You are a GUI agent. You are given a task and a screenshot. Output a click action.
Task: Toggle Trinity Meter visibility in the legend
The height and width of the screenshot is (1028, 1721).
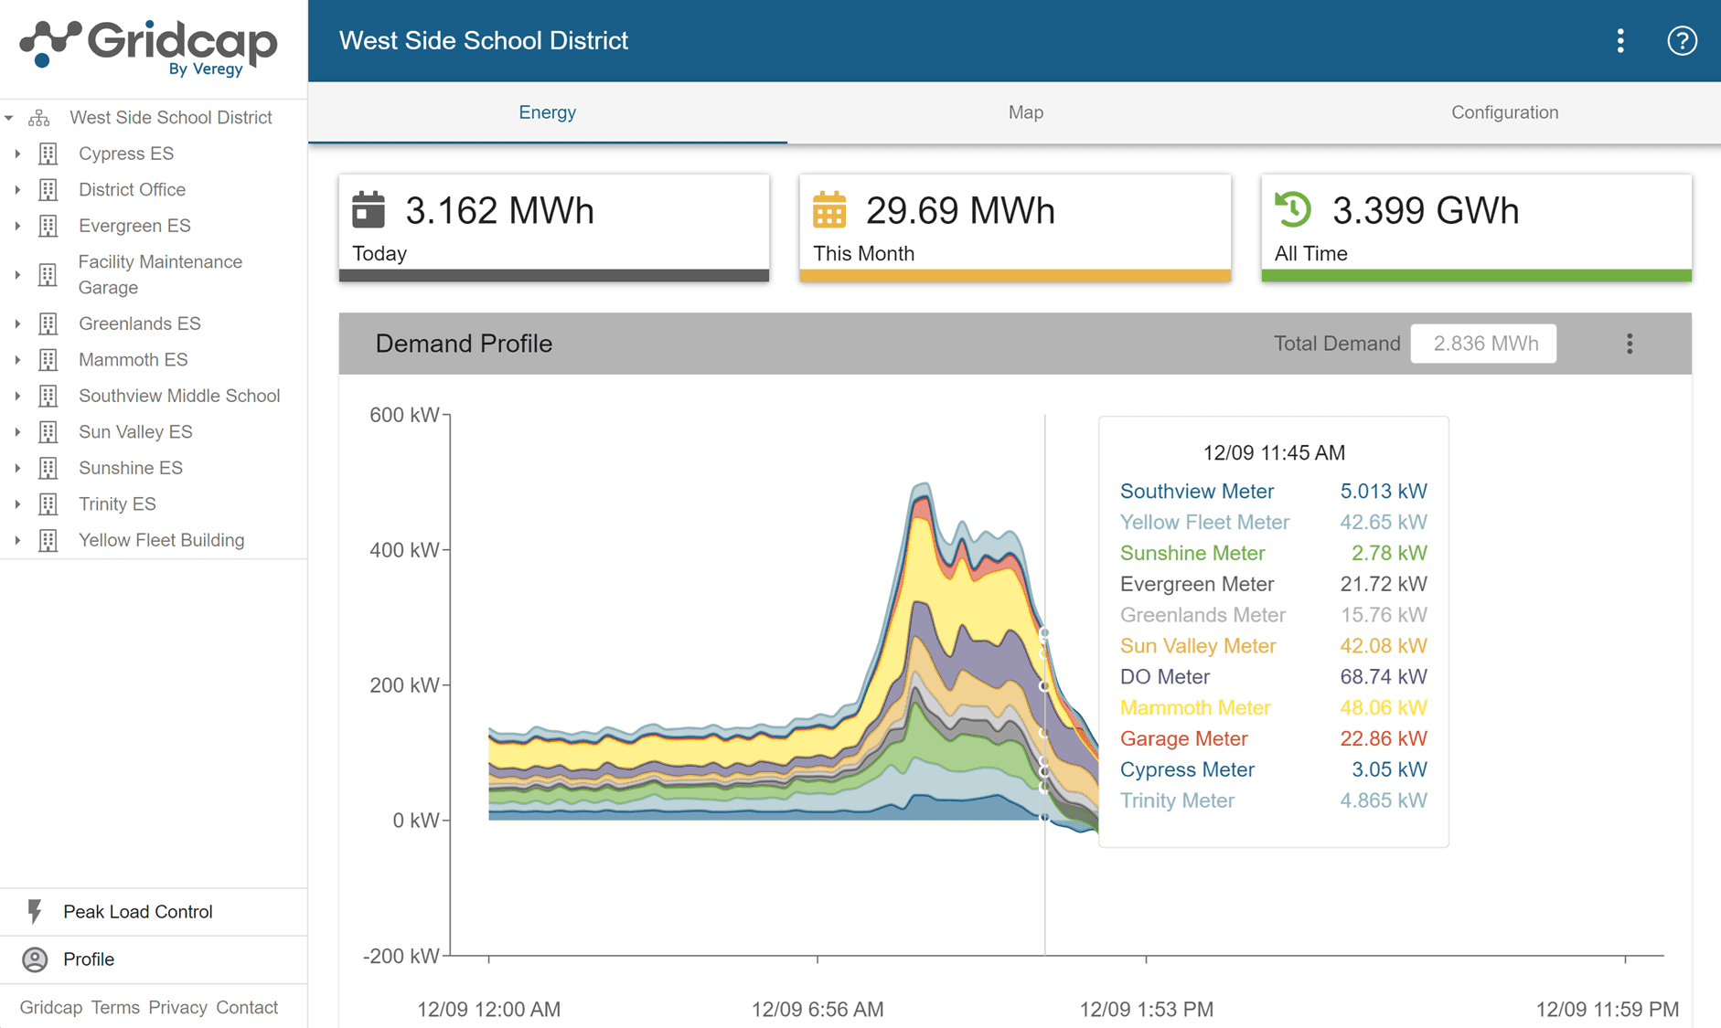(x=1177, y=800)
